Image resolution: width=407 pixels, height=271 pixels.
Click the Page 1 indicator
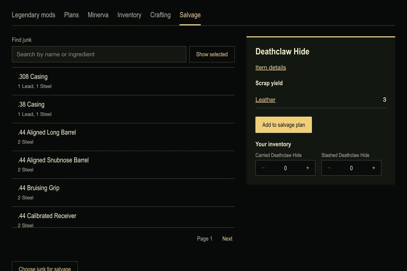click(205, 238)
